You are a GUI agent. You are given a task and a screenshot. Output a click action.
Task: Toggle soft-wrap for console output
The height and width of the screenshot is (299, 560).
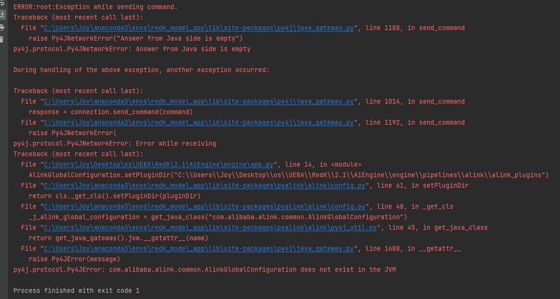coord(2,3)
